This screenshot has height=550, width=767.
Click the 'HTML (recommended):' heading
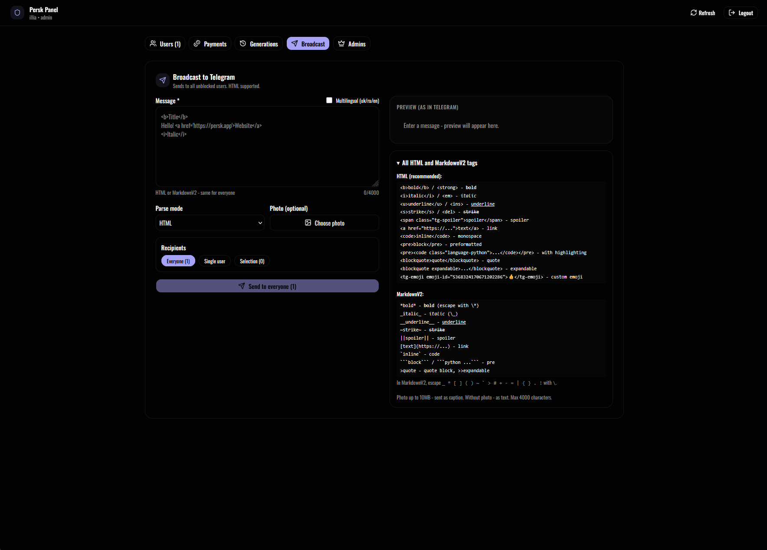click(419, 176)
